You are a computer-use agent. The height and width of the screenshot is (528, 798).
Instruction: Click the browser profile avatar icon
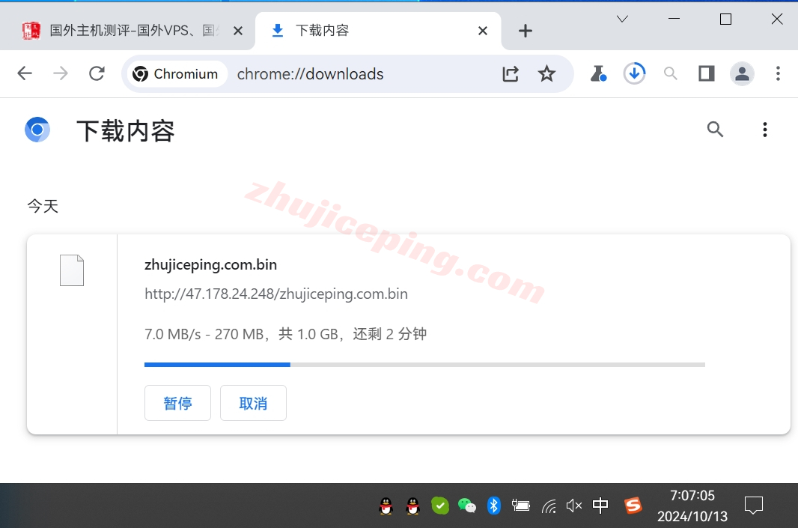click(x=742, y=73)
